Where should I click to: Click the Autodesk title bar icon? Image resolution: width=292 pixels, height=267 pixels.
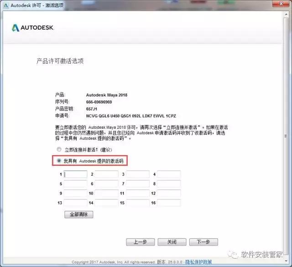pos(5,5)
